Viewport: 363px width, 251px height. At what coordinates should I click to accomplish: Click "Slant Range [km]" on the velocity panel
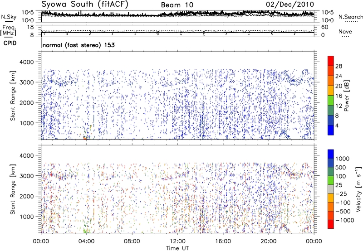tap(13, 189)
